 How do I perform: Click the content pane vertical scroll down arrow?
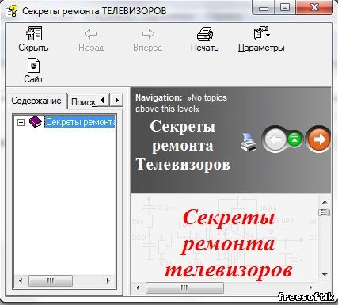[325, 275]
